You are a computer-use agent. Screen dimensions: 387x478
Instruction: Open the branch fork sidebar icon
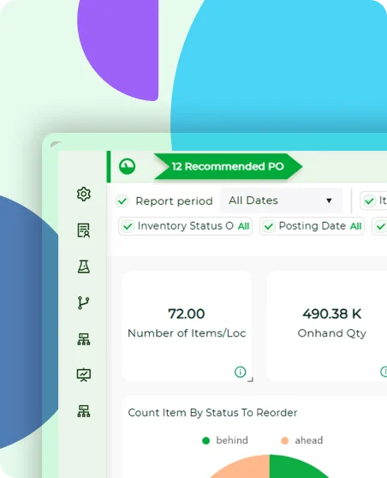click(x=84, y=302)
